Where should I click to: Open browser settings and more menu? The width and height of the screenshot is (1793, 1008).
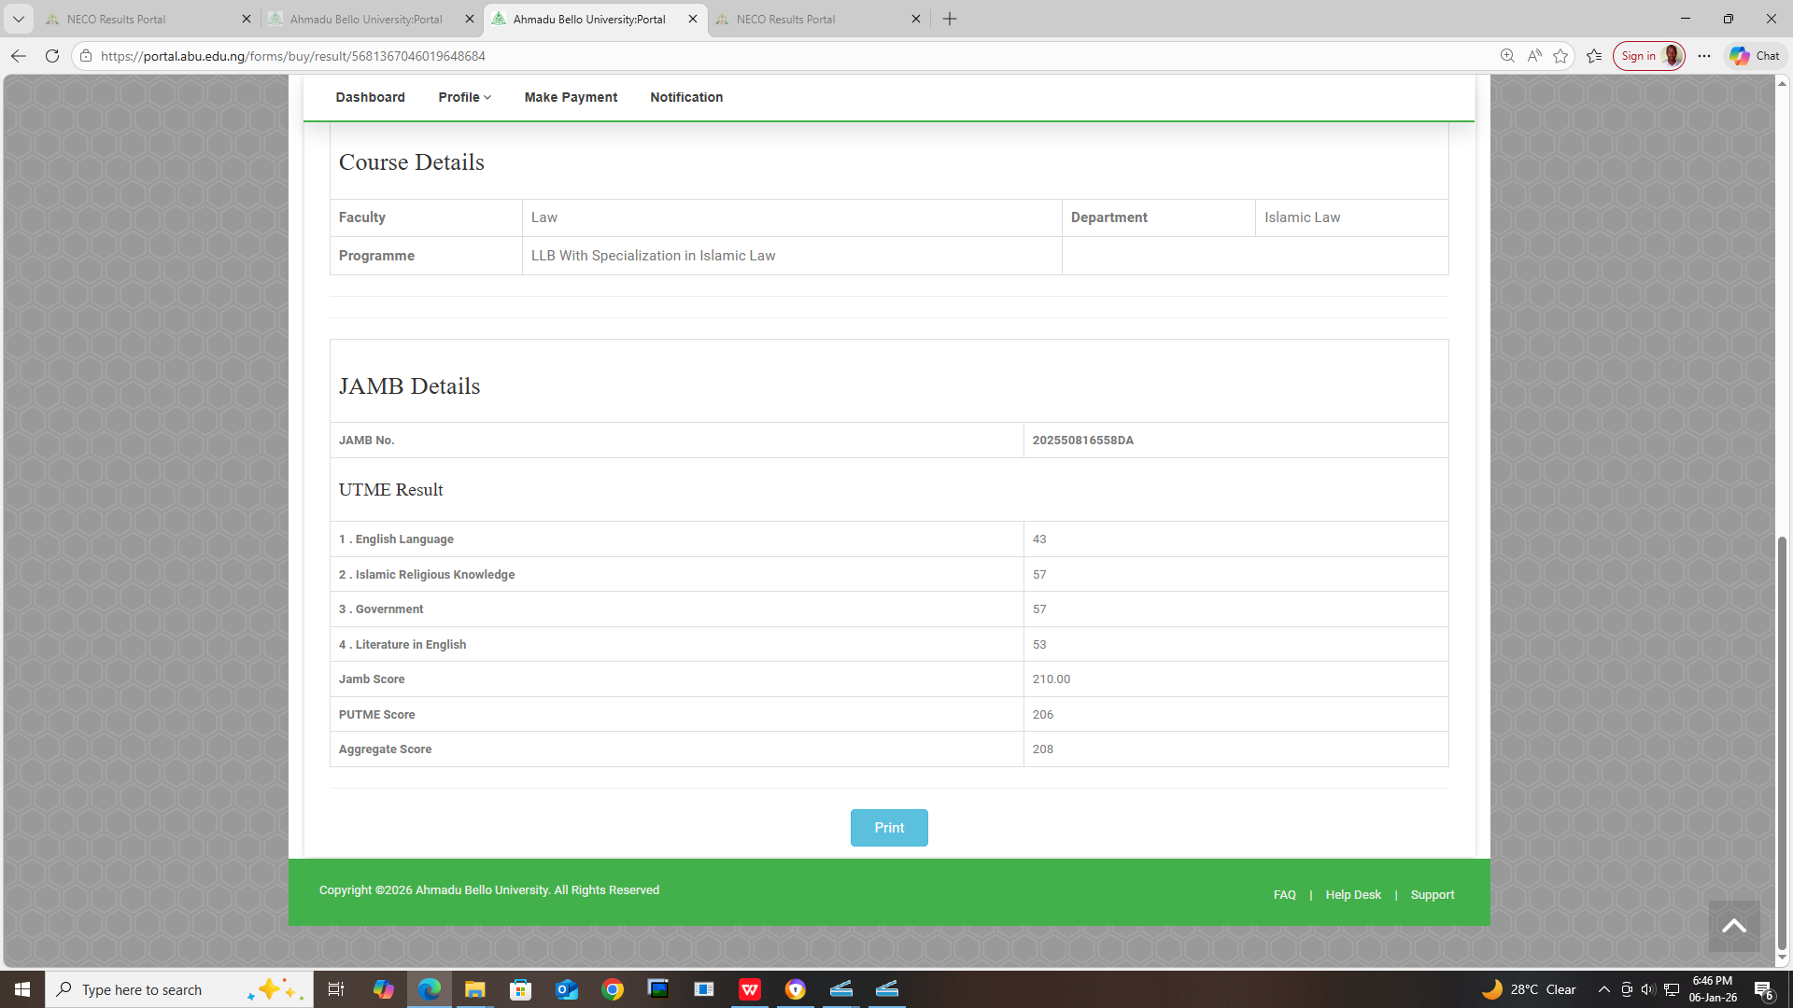(x=1704, y=56)
